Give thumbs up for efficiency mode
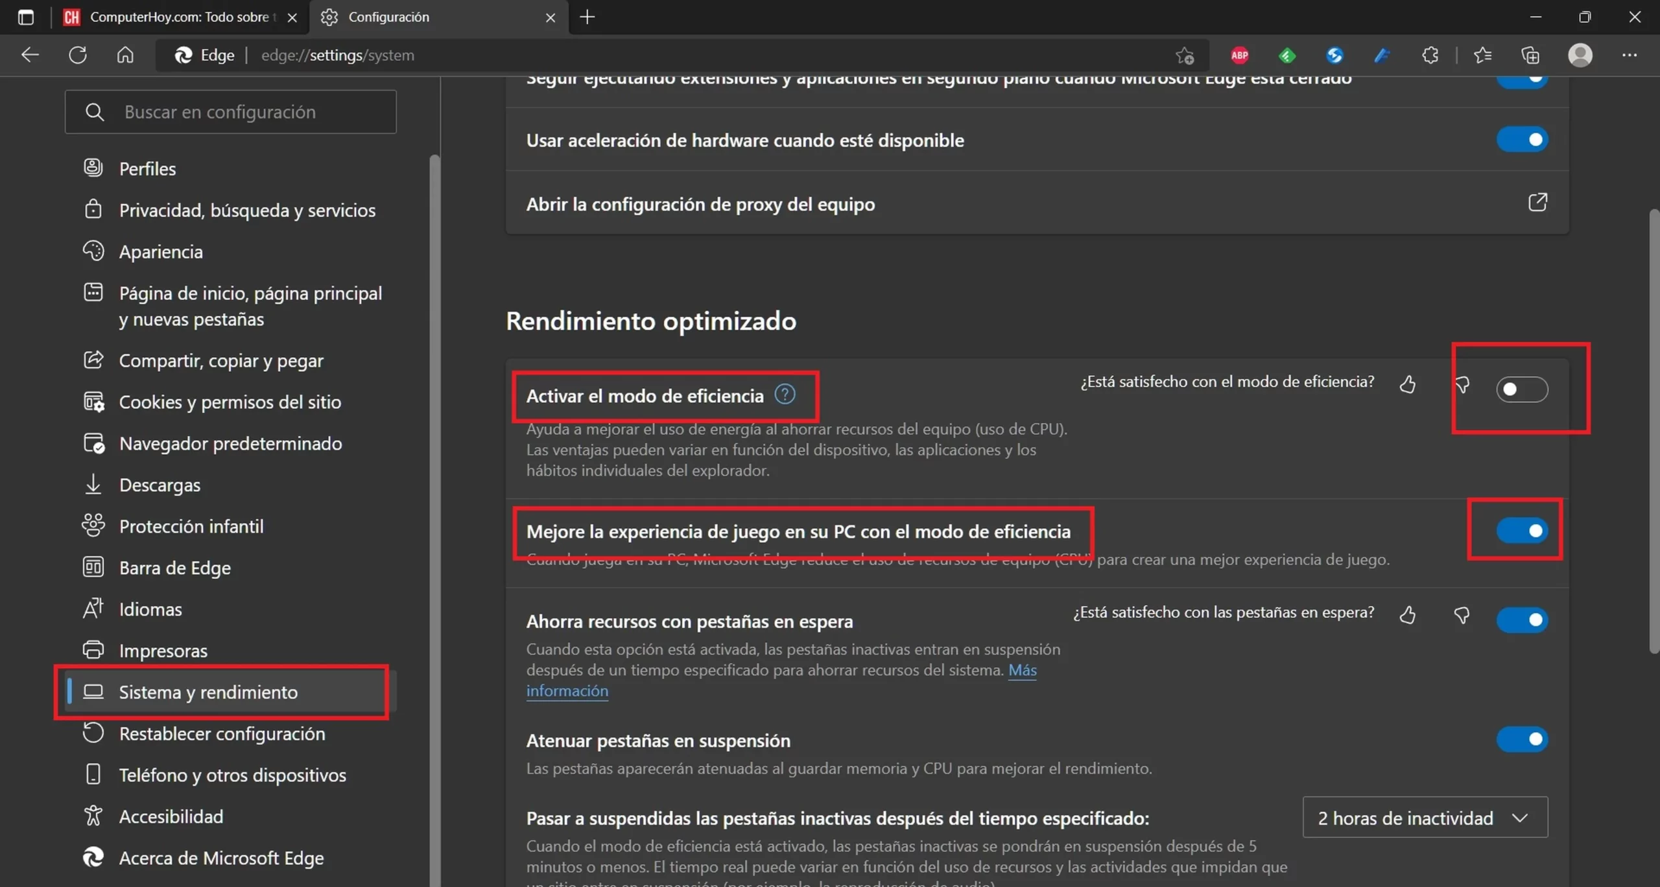Viewport: 1660px width, 887px height. (x=1407, y=384)
